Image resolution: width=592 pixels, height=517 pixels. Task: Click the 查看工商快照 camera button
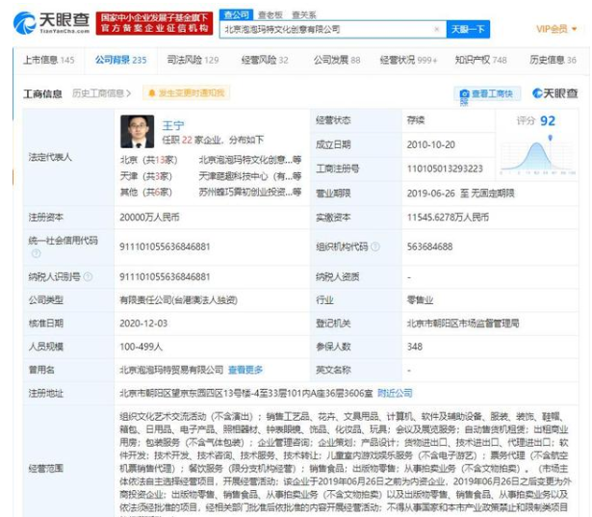[487, 93]
